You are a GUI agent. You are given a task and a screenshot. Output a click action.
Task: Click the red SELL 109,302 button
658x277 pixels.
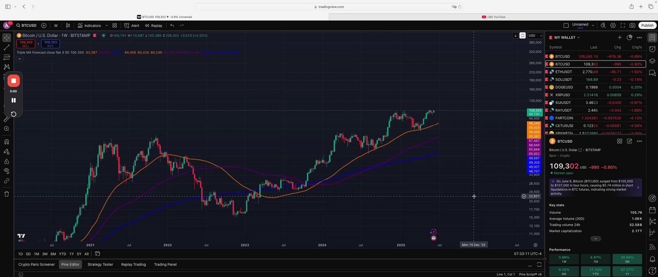pyautogui.click(x=26, y=44)
